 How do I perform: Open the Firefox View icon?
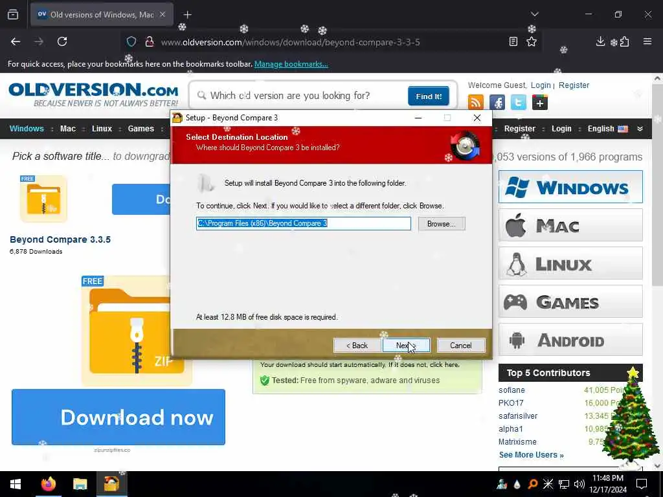click(13, 14)
